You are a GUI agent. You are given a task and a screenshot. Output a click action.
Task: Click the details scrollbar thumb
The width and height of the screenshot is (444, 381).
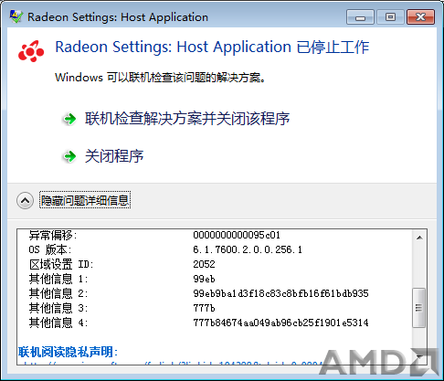[x=419, y=308]
